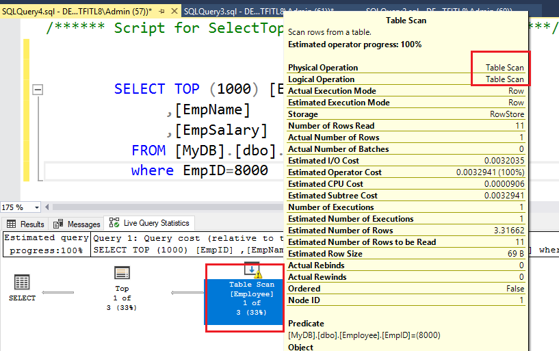Click the Predicate expression EmpID=(8000)
Screen dimensions: 559x351
[x=364, y=335]
